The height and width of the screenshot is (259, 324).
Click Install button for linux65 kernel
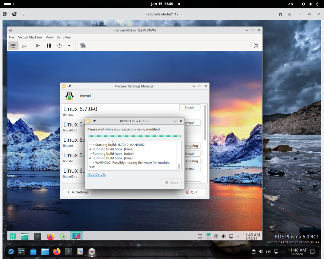pyautogui.click(x=190, y=154)
